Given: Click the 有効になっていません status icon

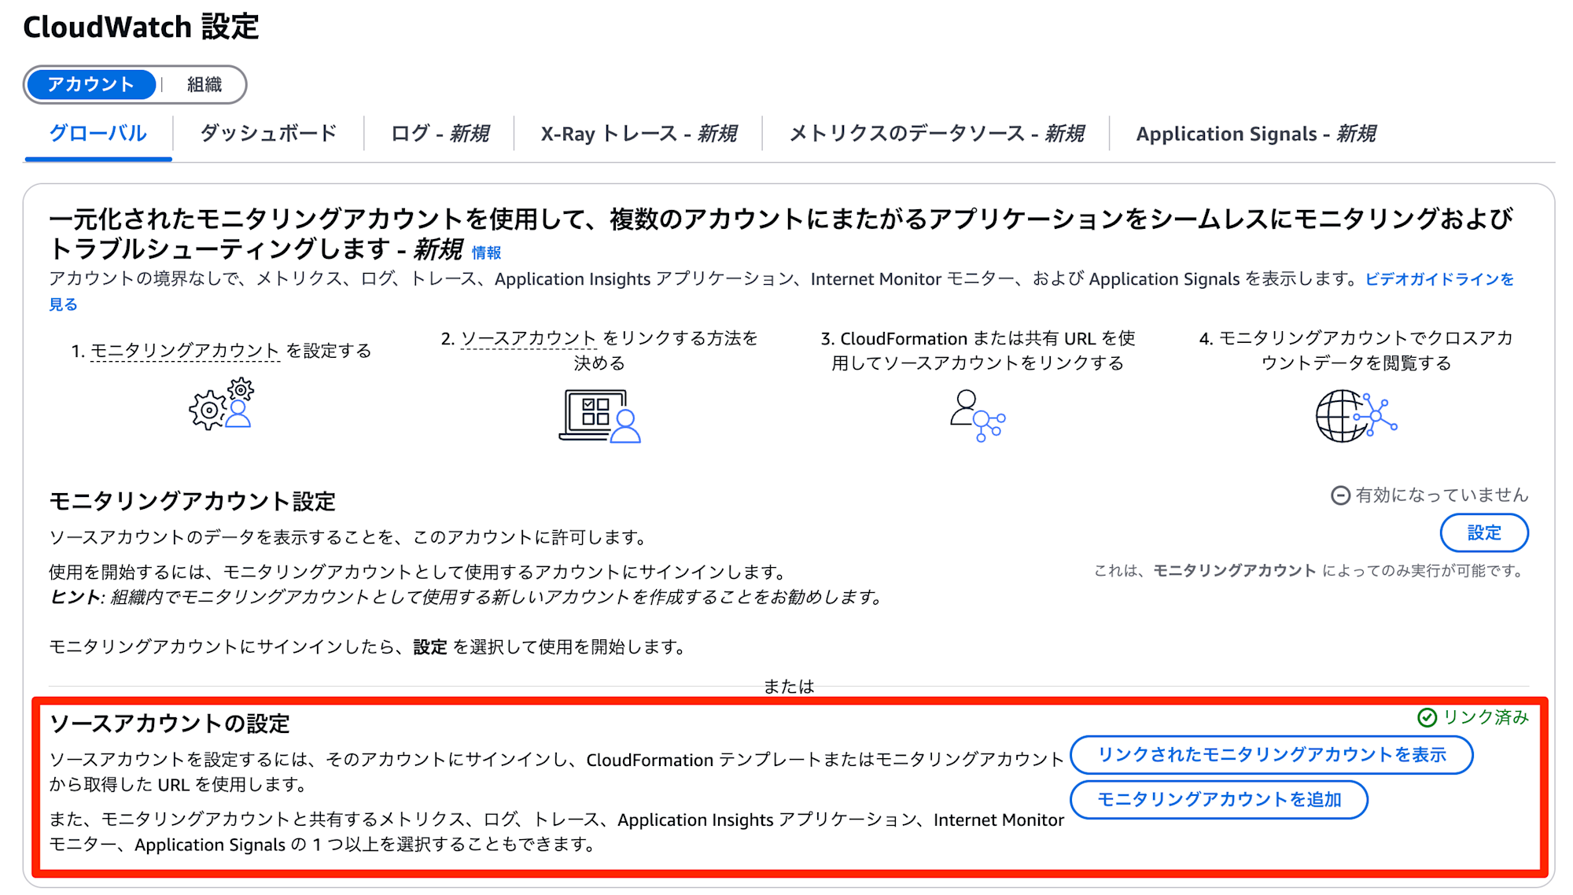Looking at the screenshot, I should pos(1340,495).
